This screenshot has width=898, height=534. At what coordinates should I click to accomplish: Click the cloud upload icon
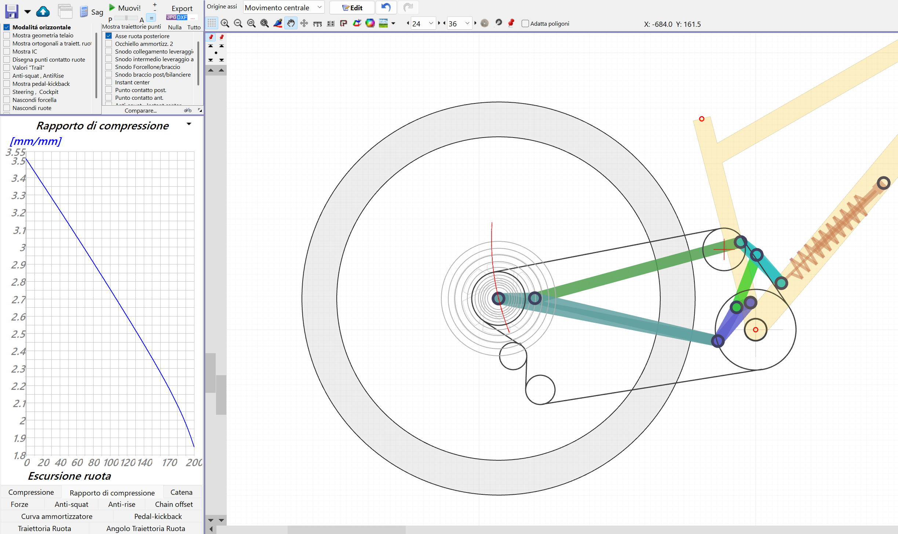pyautogui.click(x=43, y=12)
